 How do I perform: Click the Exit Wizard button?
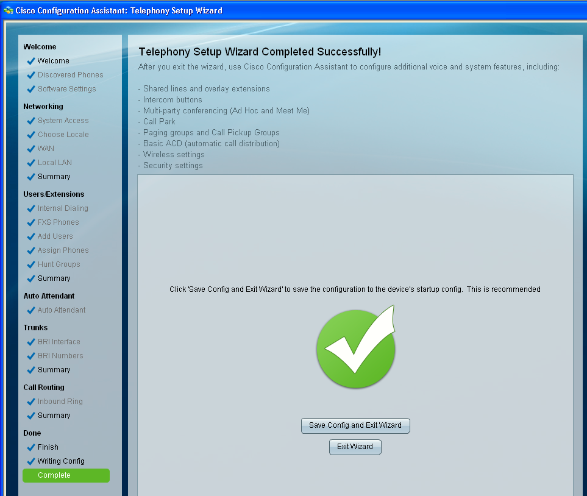click(355, 447)
